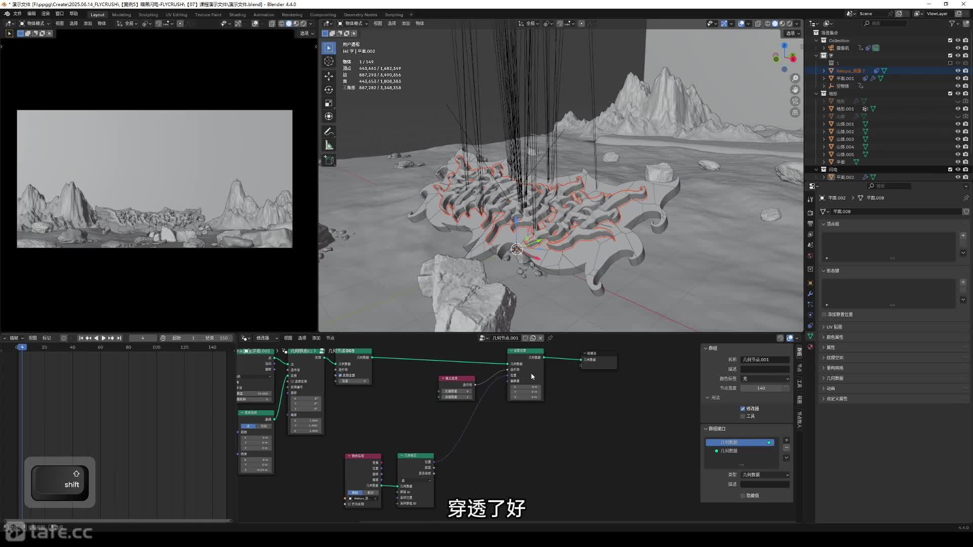Image resolution: width=973 pixels, height=547 pixels.
Task: Toggle visibility of 地形.001 object
Action: click(x=958, y=109)
